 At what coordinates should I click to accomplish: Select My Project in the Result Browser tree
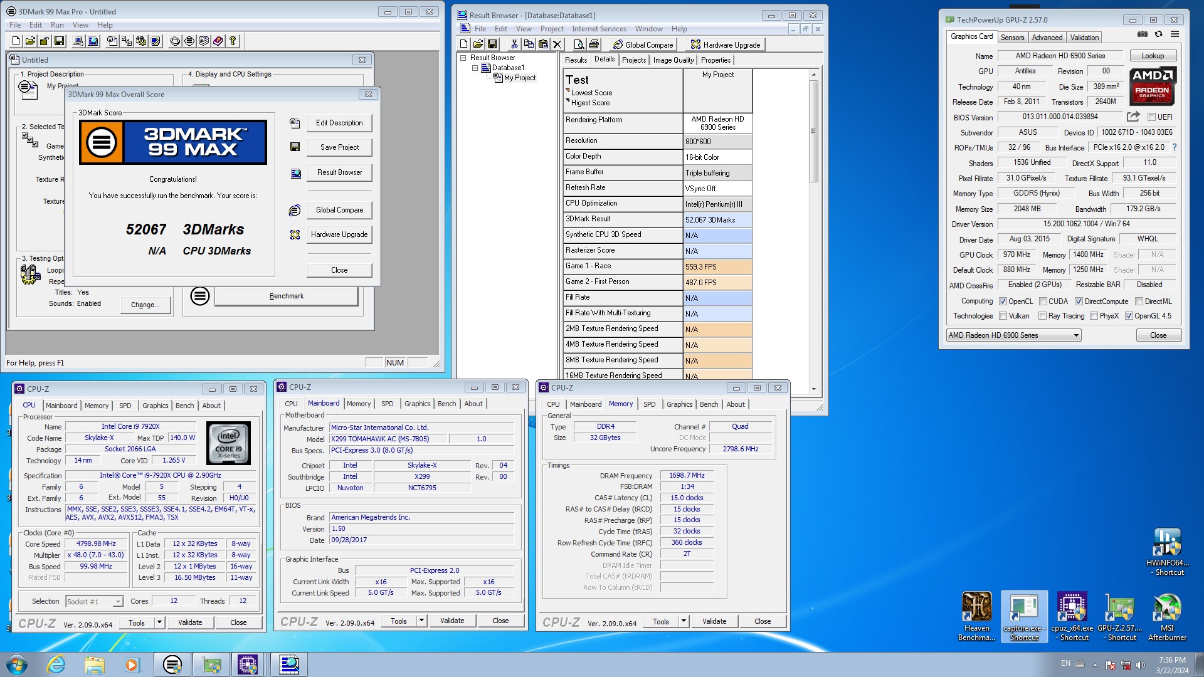click(x=520, y=78)
